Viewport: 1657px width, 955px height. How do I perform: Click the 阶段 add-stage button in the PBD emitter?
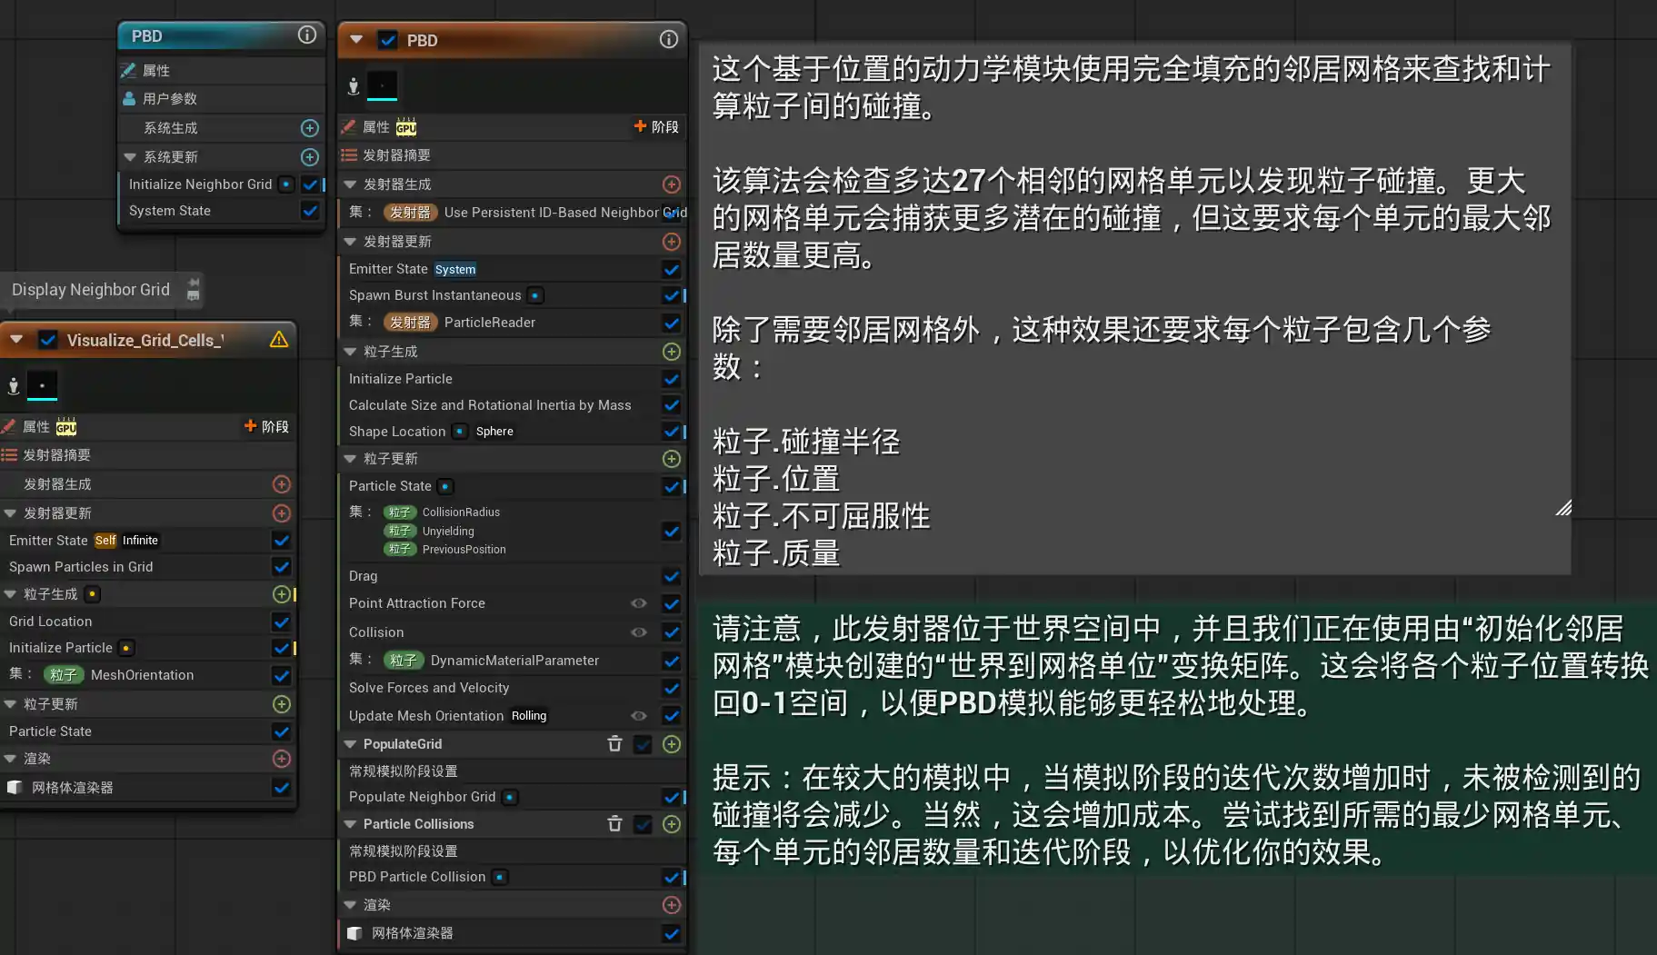coord(656,127)
